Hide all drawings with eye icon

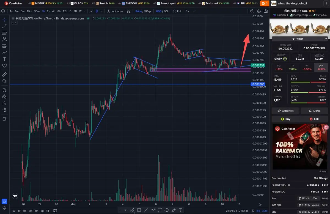(x=4, y=109)
